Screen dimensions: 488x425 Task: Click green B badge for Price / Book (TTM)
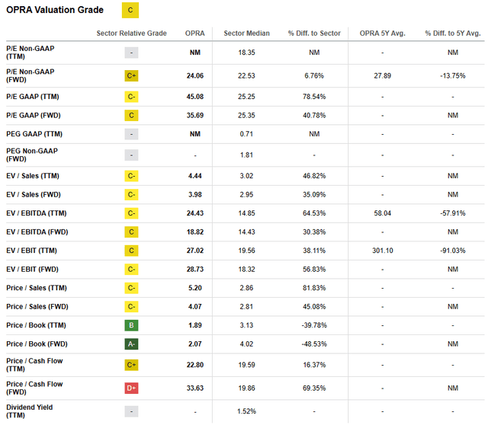click(131, 325)
